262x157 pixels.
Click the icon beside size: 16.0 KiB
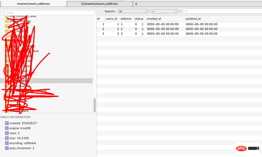click(x=7, y=138)
